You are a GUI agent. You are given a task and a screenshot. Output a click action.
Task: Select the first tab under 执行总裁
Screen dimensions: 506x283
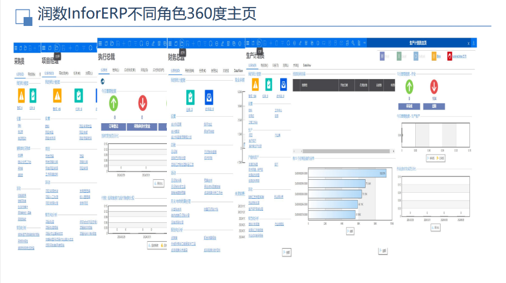click(x=106, y=70)
